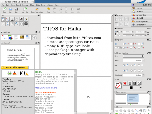The width and height of the screenshot is (152, 114).
Task: Open the Slide Show menu
Action: 40,5
